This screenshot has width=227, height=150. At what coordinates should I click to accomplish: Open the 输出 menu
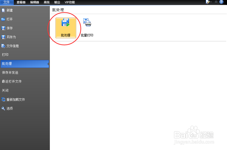pyautogui.click(x=57, y=2)
